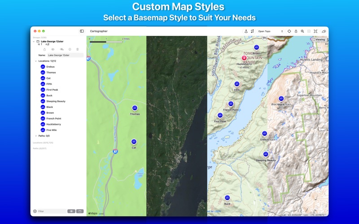Toggle the sidebar panel icon

[82, 31]
